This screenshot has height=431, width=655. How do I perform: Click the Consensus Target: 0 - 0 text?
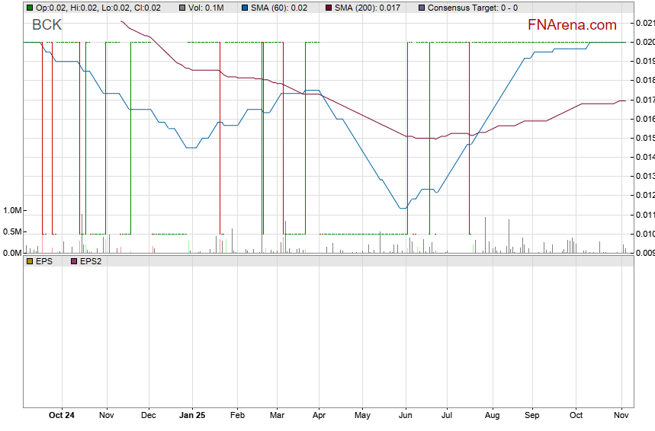tap(473, 8)
